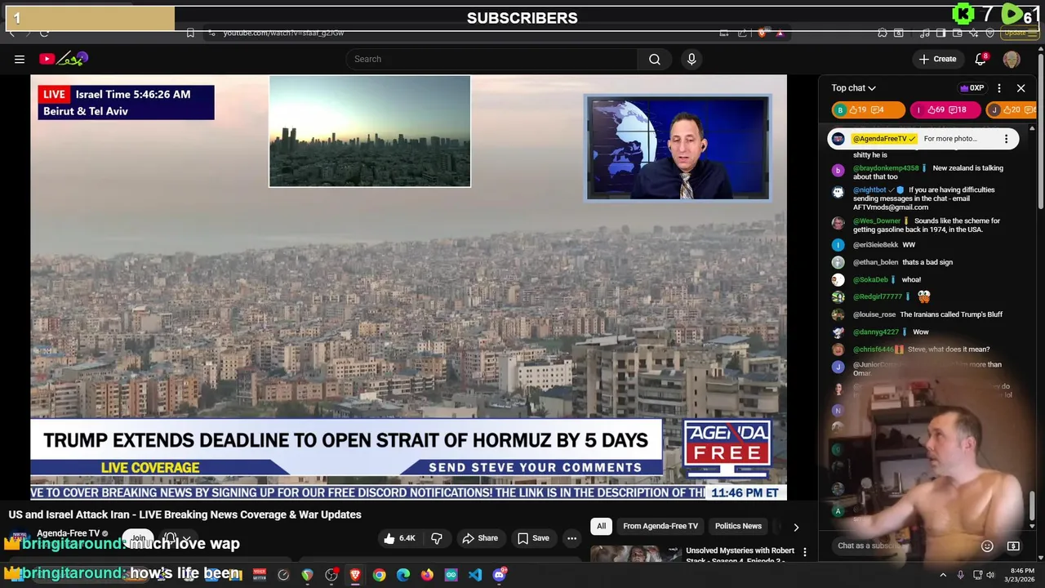Viewport: 1045px width, 588px height.
Task: Open the YouTube guide hamburger menu
Action: 20,59
